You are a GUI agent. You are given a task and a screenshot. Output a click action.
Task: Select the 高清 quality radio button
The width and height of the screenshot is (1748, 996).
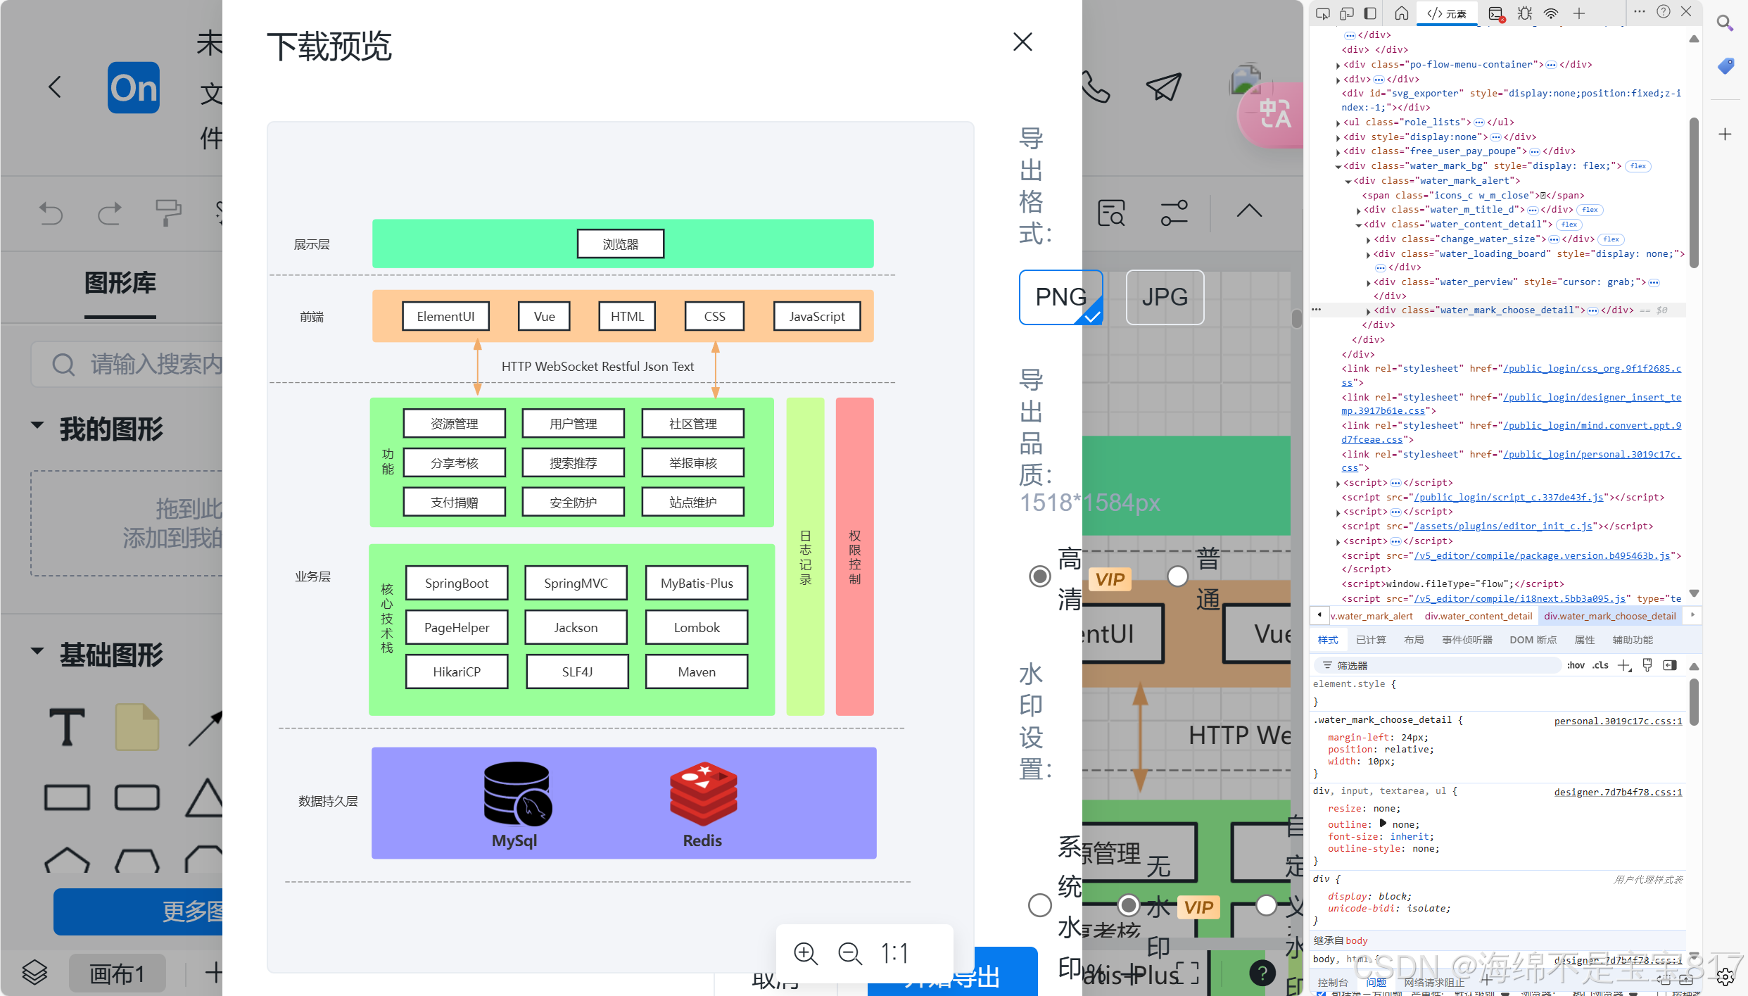[x=1039, y=576]
